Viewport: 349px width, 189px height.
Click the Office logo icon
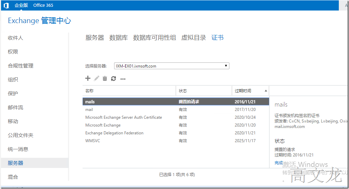[6, 5]
